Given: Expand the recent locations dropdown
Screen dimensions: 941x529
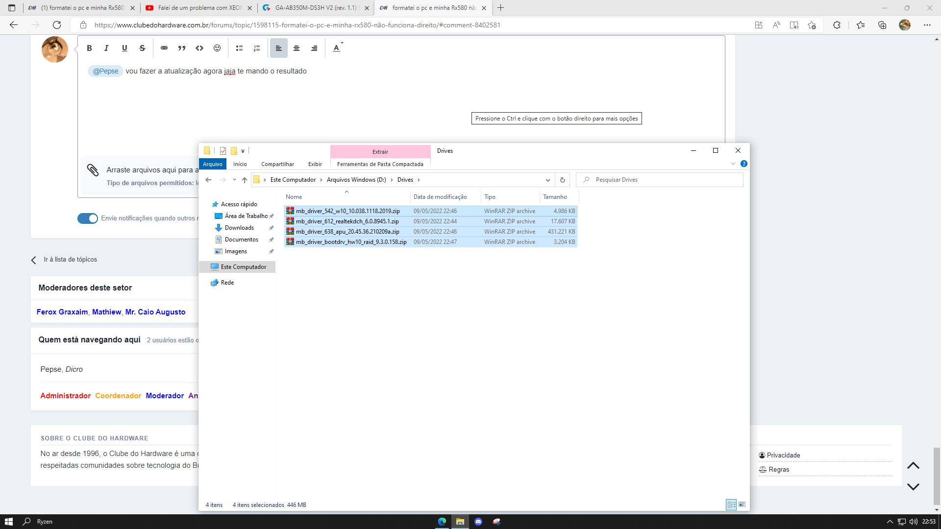Looking at the screenshot, I should pyautogui.click(x=234, y=180).
